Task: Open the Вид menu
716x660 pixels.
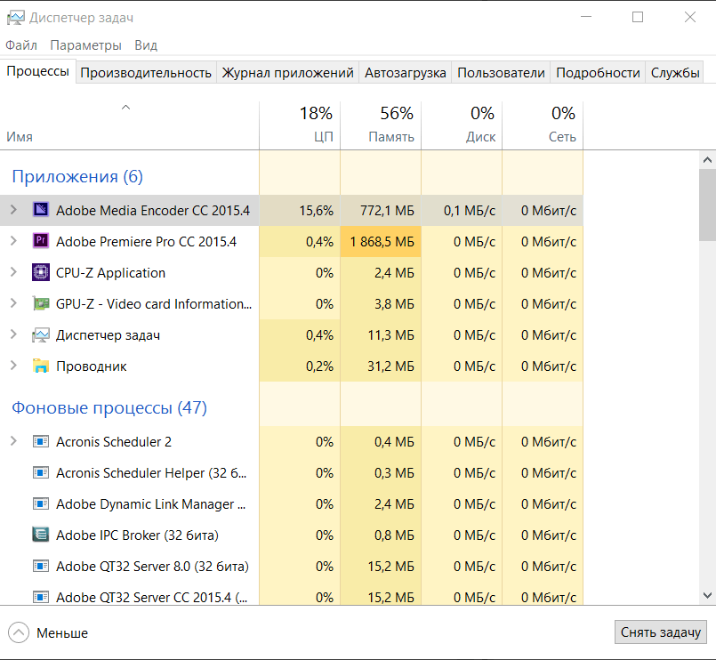Action: coord(146,45)
